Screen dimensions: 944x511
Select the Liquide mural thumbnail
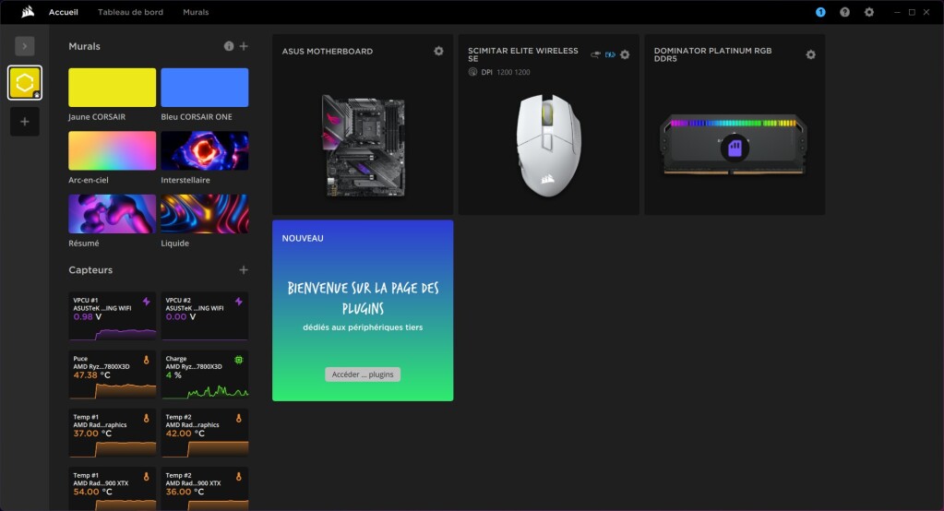pyautogui.click(x=205, y=214)
